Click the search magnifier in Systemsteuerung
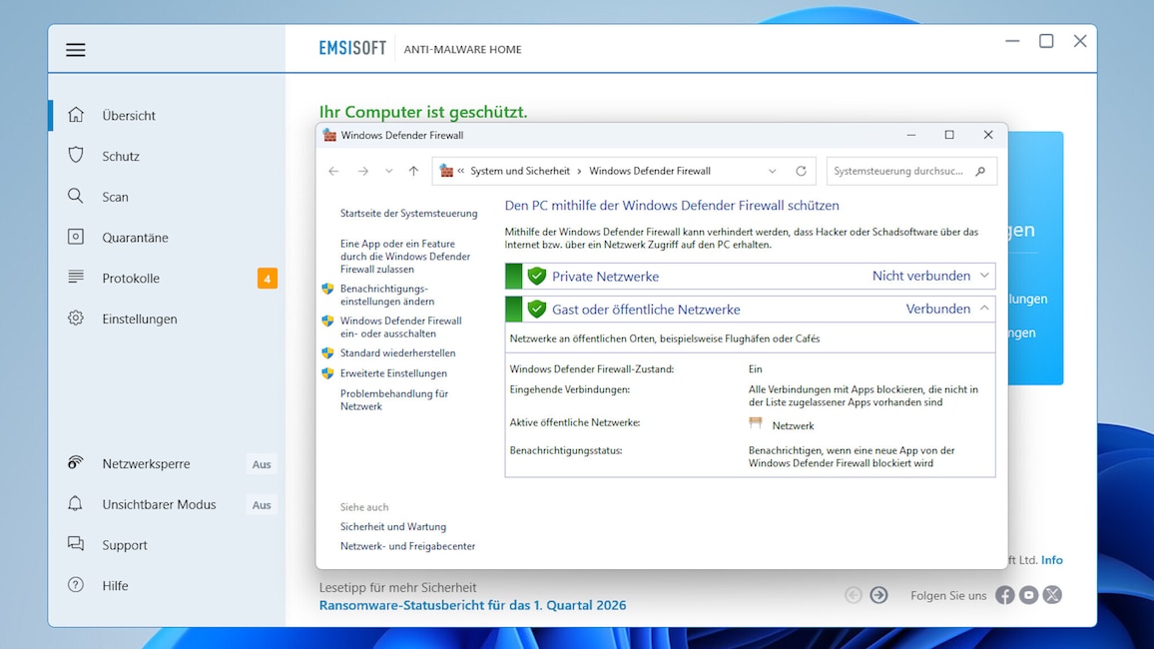 [980, 171]
